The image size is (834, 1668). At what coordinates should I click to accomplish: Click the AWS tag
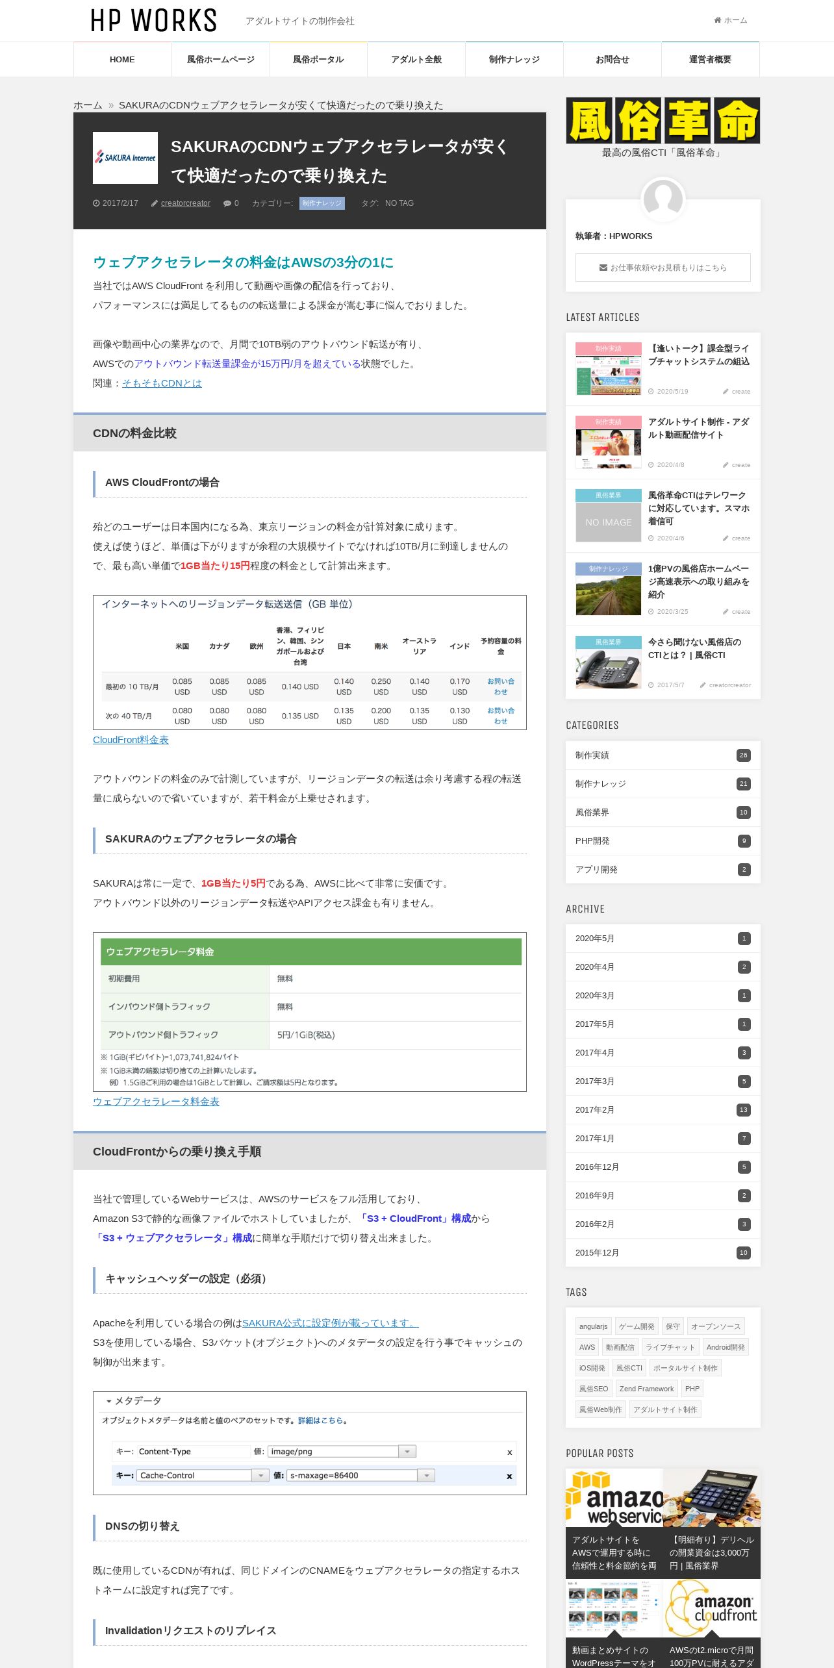587,1347
